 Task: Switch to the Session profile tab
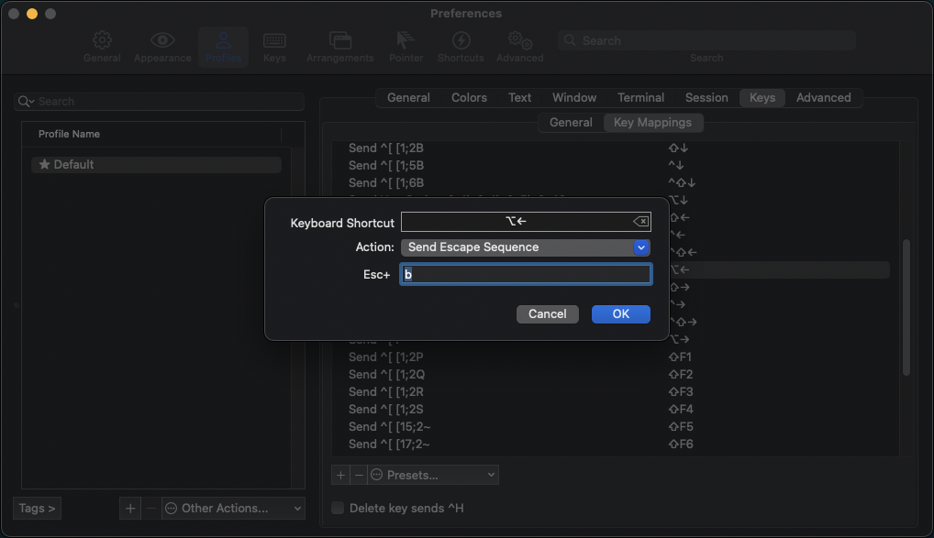click(x=706, y=97)
